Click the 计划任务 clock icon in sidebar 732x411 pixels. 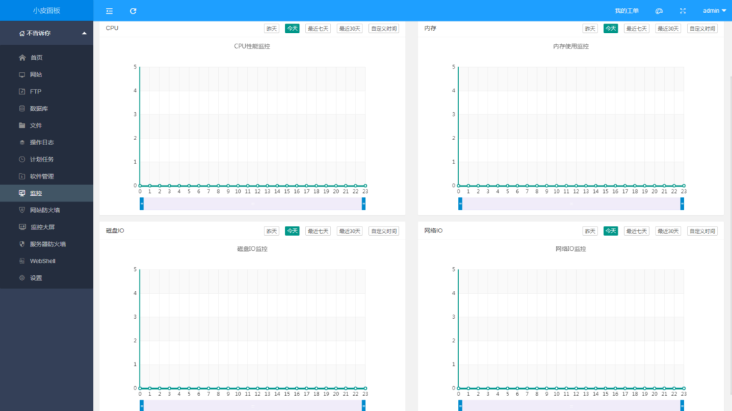pos(22,159)
